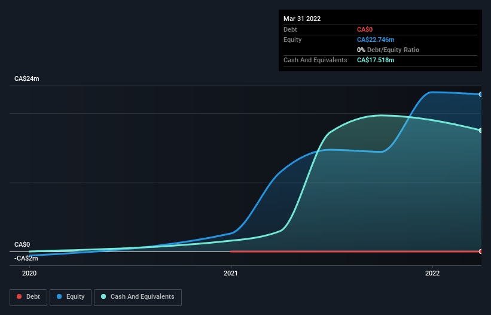This screenshot has height=315, width=491.
Task: Click Cash And Equivalents label in tooltip
Action: [x=315, y=60]
